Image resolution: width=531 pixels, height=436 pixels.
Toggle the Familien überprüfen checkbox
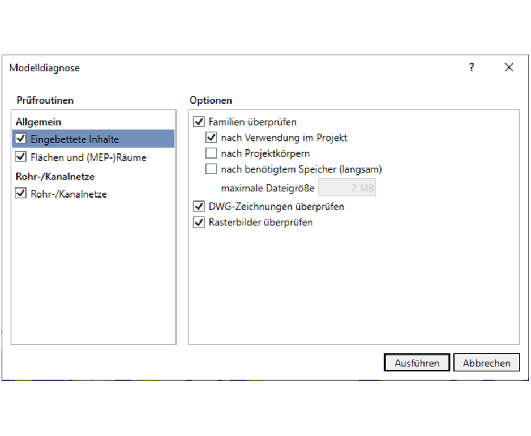click(199, 122)
